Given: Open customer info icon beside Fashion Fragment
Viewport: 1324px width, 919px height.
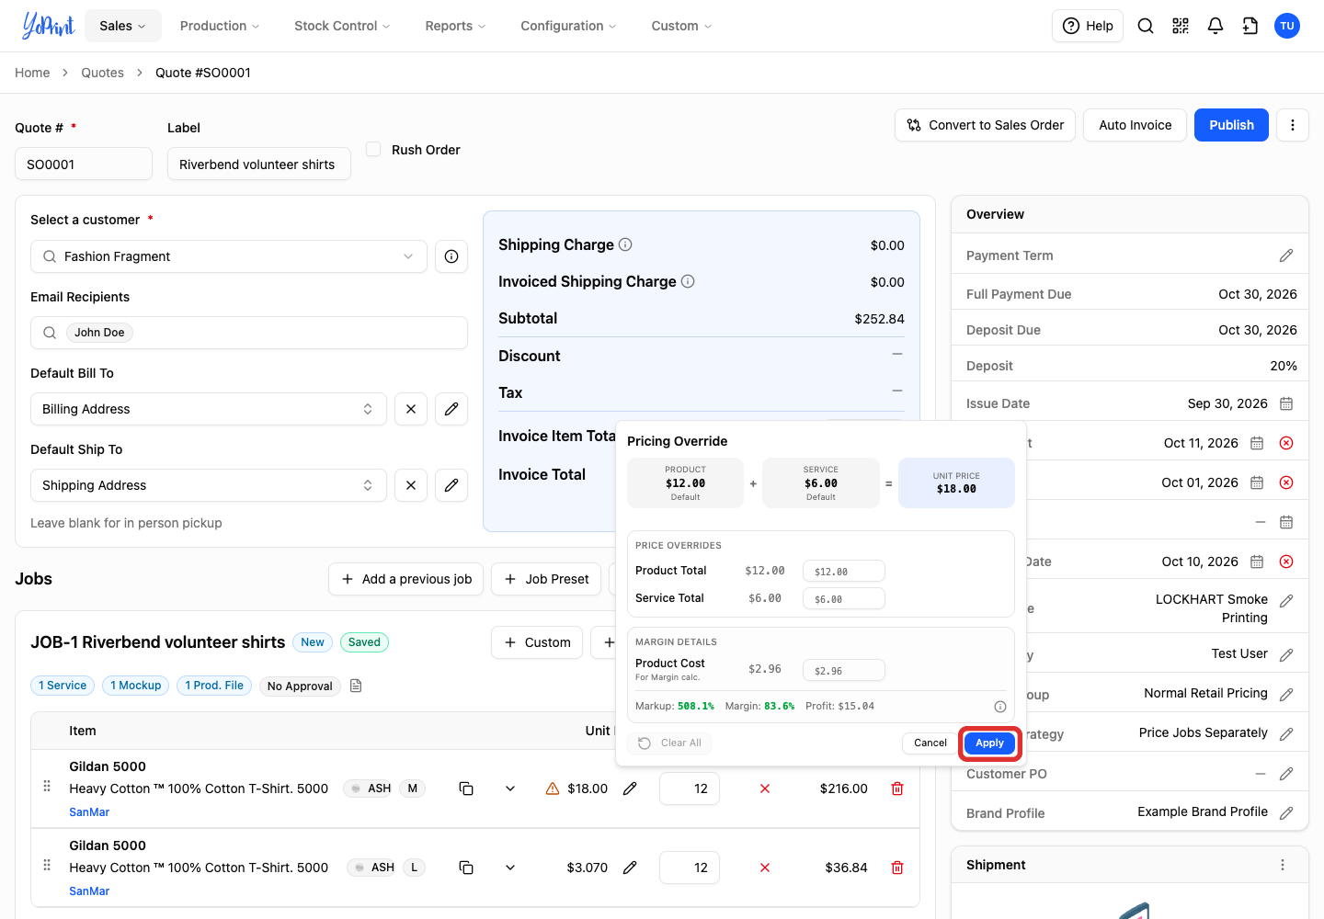Looking at the screenshot, I should click(451, 256).
